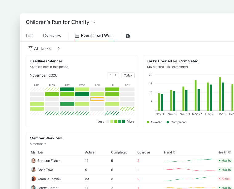The width and height of the screenshot is (234, 189).
Task: Click the chart icon on the Event Lead tab
Action: [77, 36]
